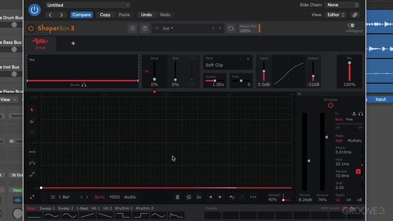
Task: Click the favorite heart icon beside Init
Action: [157, 29]
